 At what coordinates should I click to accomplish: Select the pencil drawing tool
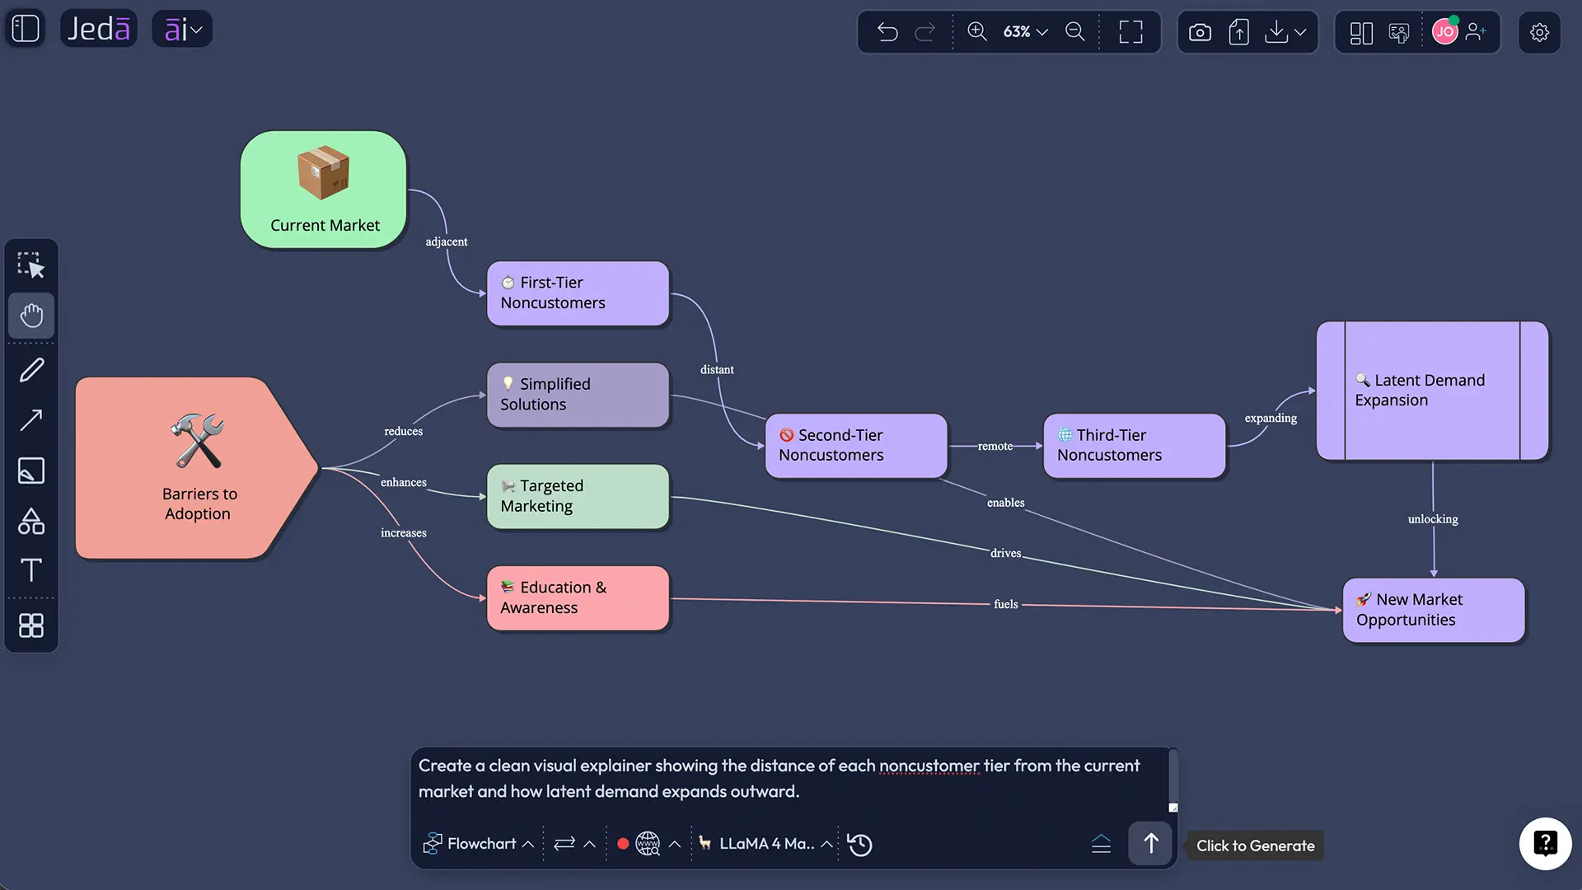point(31,370)
